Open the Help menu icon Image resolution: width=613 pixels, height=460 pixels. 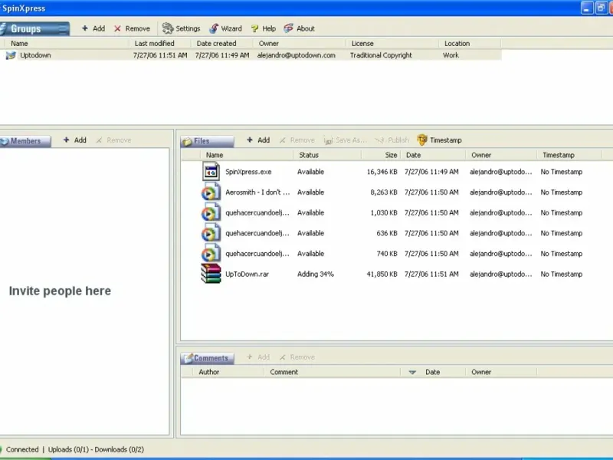click(255, 28)
